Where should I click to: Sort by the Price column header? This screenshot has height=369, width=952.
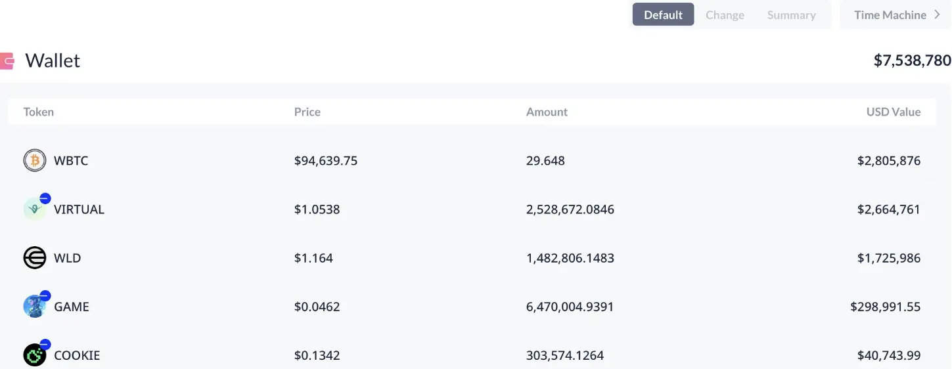click(x=307, y=112)
